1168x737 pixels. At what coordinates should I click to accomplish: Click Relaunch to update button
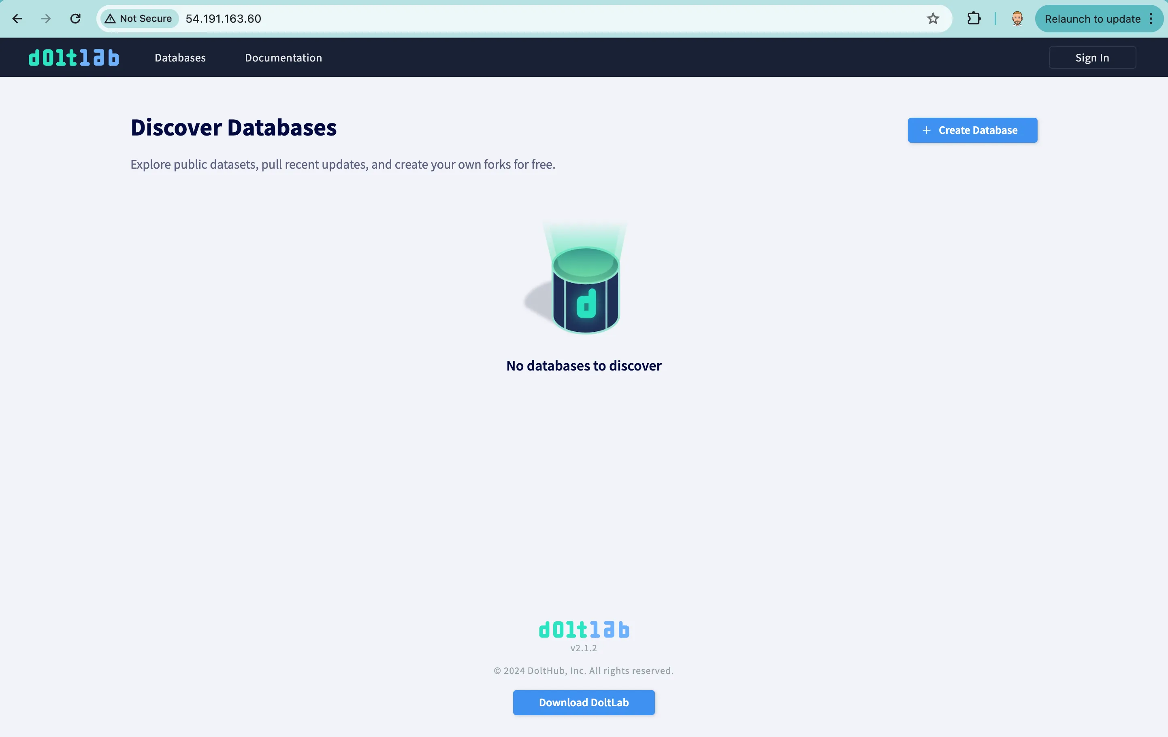pos(1092,19)
